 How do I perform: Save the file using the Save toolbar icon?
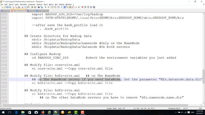point(7,7)
